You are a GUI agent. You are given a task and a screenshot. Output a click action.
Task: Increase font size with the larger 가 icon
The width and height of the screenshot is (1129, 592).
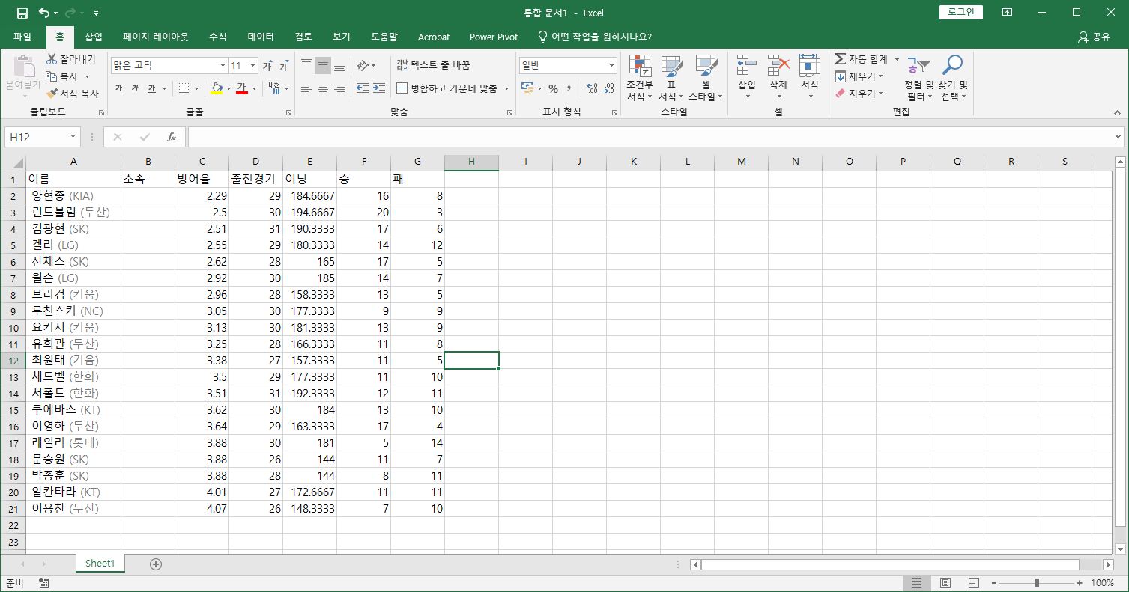267,66
